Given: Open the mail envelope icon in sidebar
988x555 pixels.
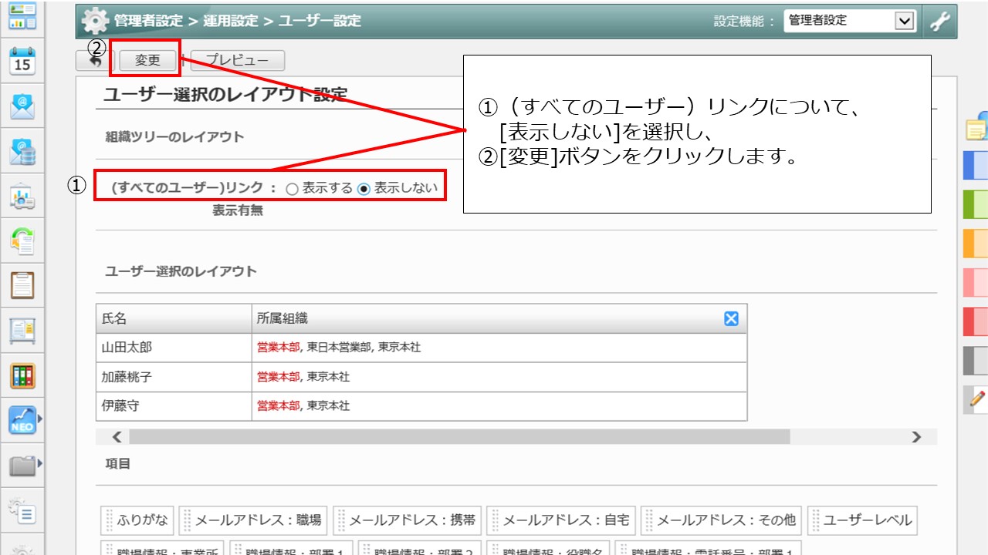Looking at the screenshot, I should tap(22, 106).
